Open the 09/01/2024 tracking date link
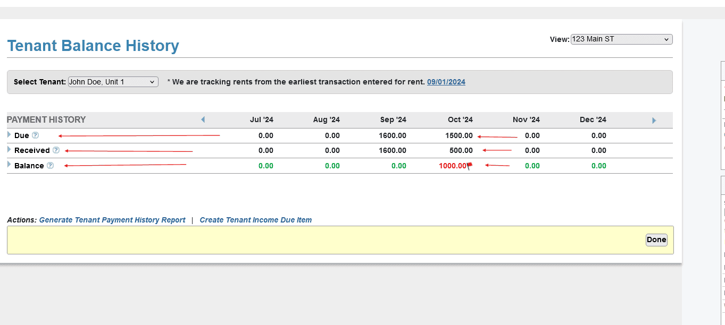This screenshot has height=325, width=725. tap(446, 82)
